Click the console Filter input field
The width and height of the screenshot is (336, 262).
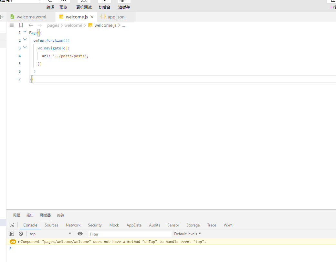click(x=130, y=234)
